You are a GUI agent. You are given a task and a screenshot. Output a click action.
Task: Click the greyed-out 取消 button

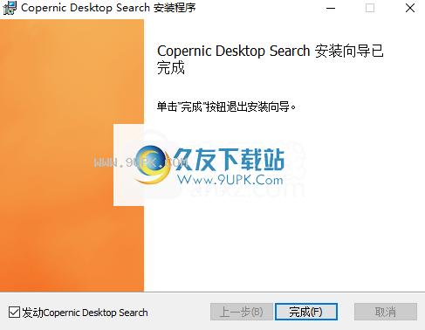[386, 312]
